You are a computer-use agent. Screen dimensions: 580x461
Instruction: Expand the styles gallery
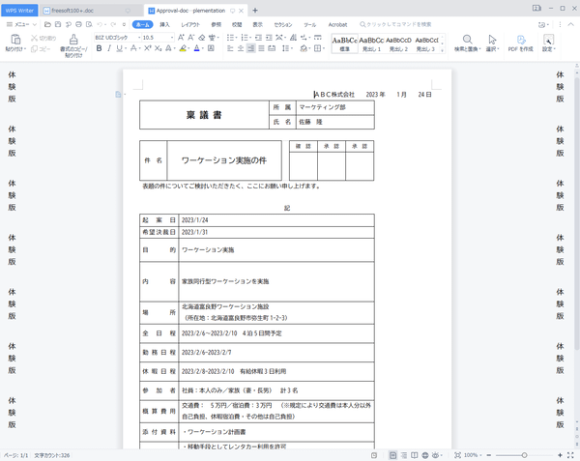point(443,50)
